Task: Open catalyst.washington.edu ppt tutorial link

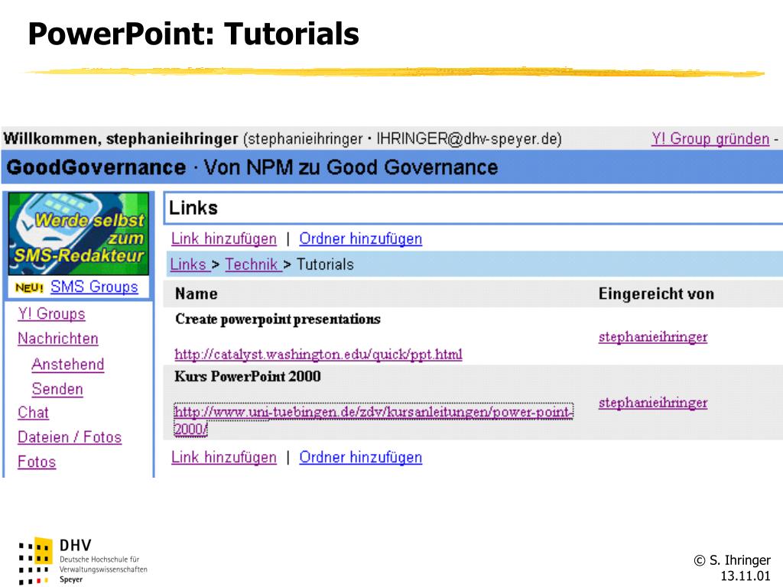Action: (318, 355)
